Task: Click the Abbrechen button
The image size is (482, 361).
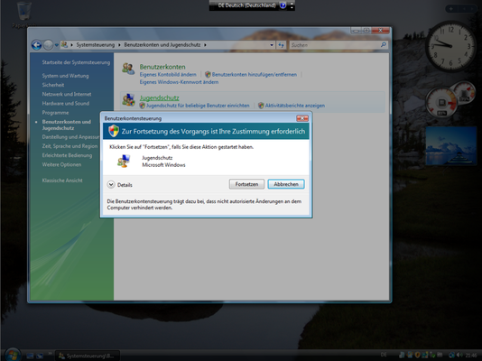Action: coord(286,184)
